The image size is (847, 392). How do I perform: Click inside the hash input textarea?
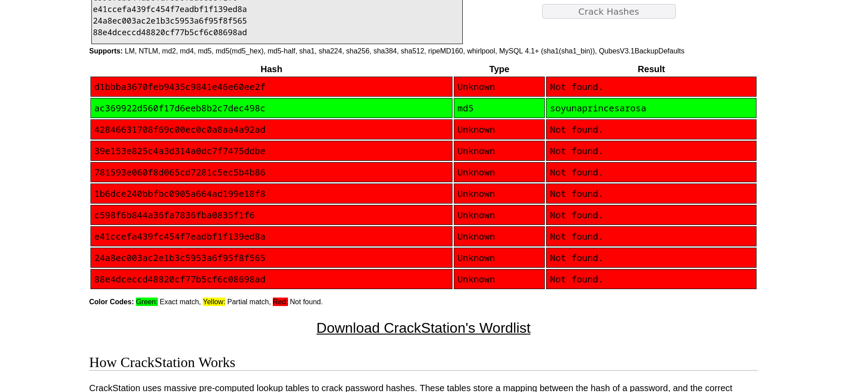click(x=277, y=21)
